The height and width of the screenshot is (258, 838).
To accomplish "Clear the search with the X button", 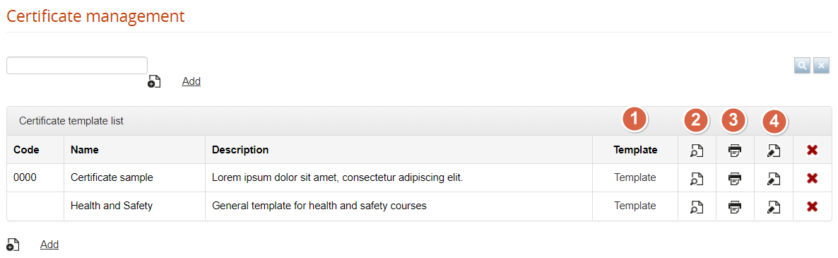I will 822,66.
